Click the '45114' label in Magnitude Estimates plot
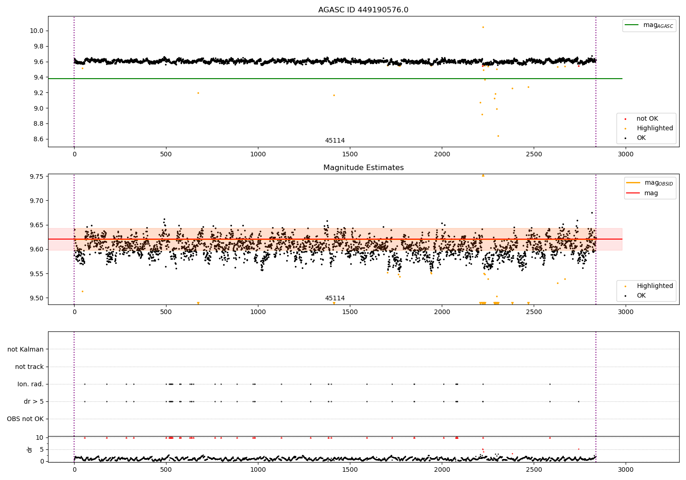Viewport: 686px width, 480px height. (335, 299)
